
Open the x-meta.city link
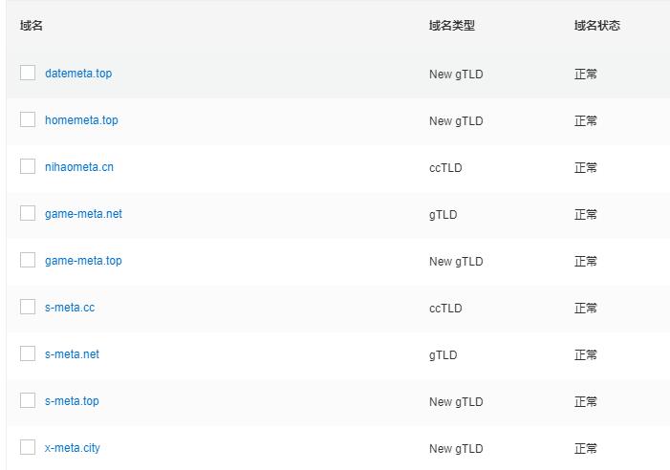73,448
